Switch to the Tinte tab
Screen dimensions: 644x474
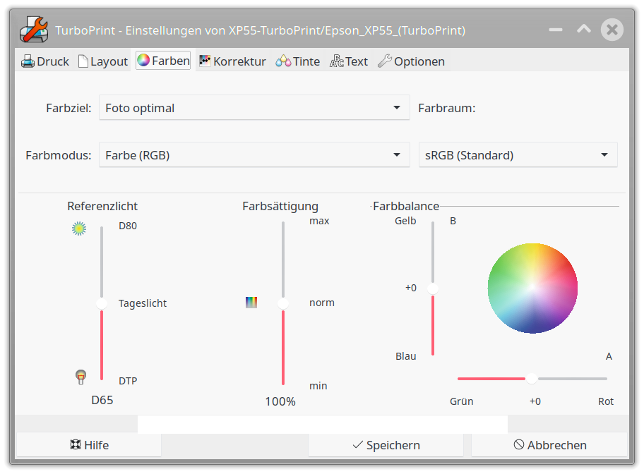[298, 61]
